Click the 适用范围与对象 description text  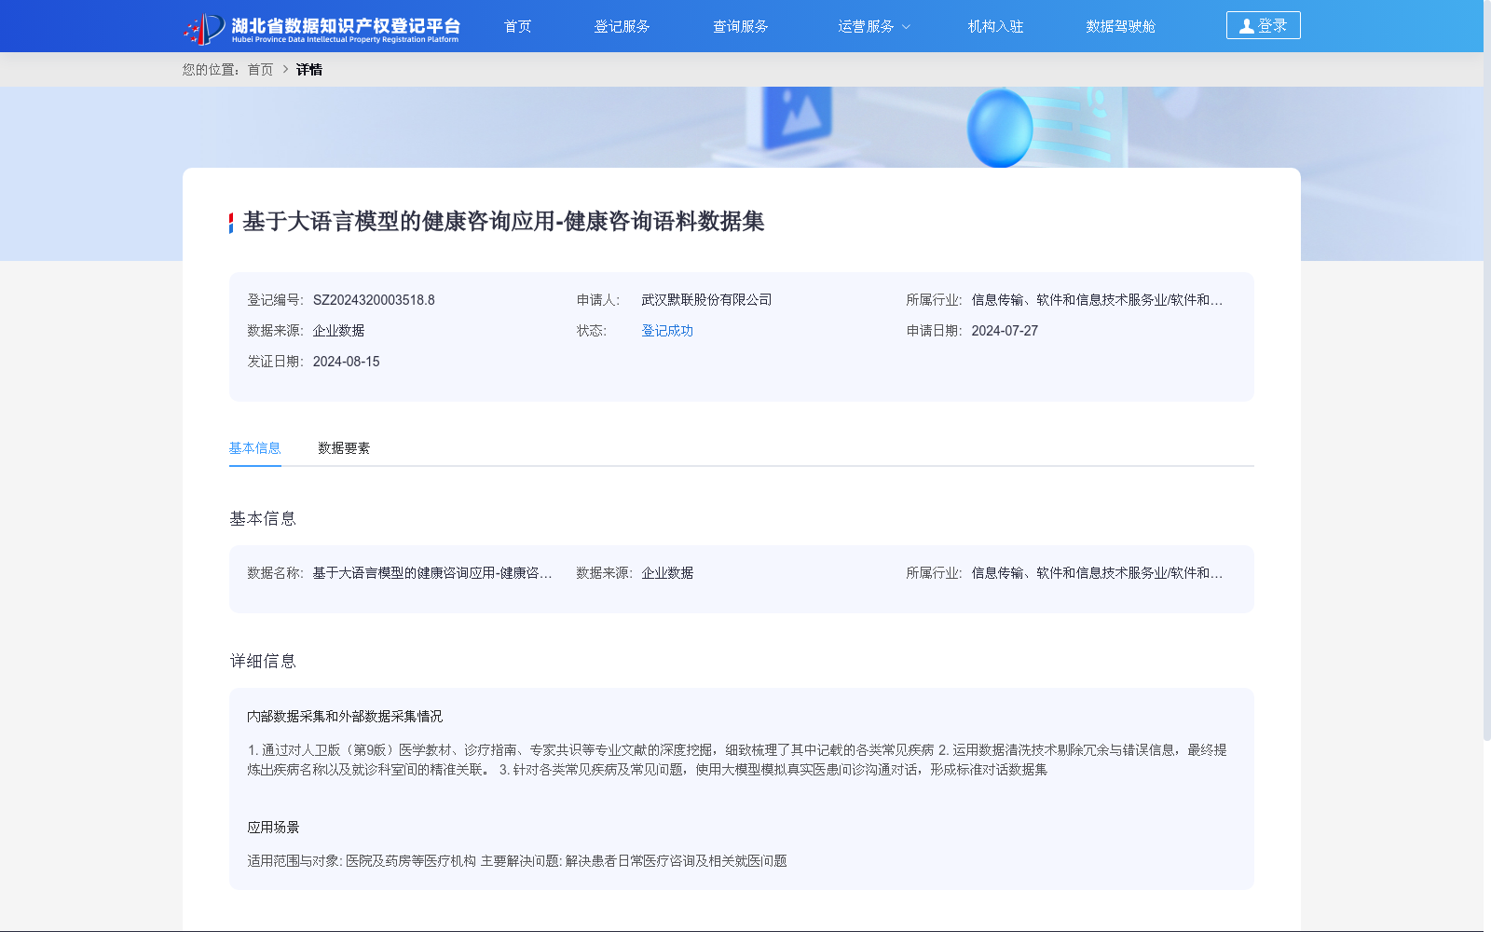click(517, 861)
